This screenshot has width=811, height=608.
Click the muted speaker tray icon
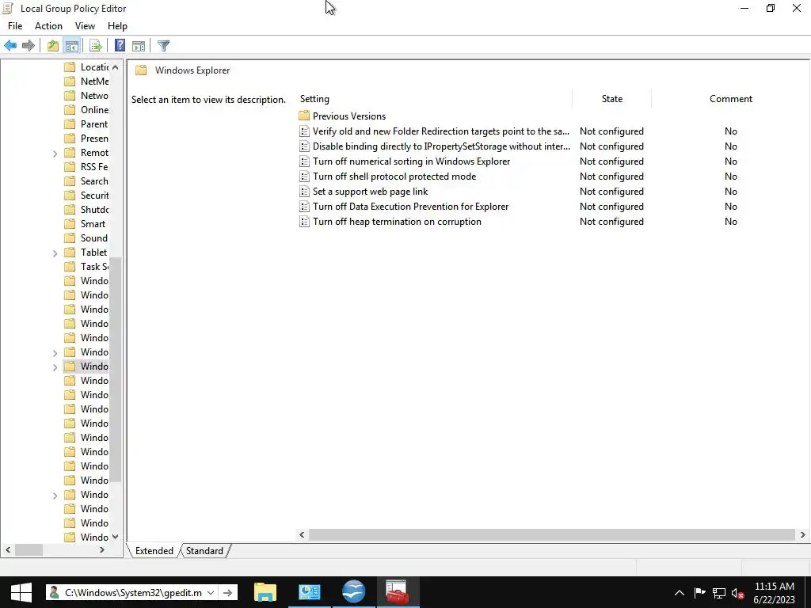(x=737, y=593)
